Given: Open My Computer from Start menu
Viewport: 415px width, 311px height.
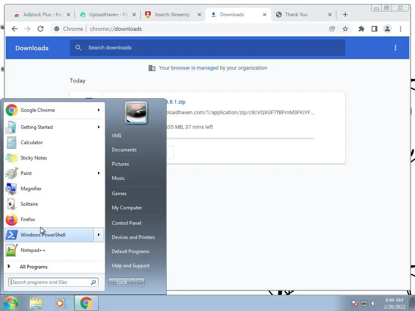Looking at the screenshot, I should (127, 208).
